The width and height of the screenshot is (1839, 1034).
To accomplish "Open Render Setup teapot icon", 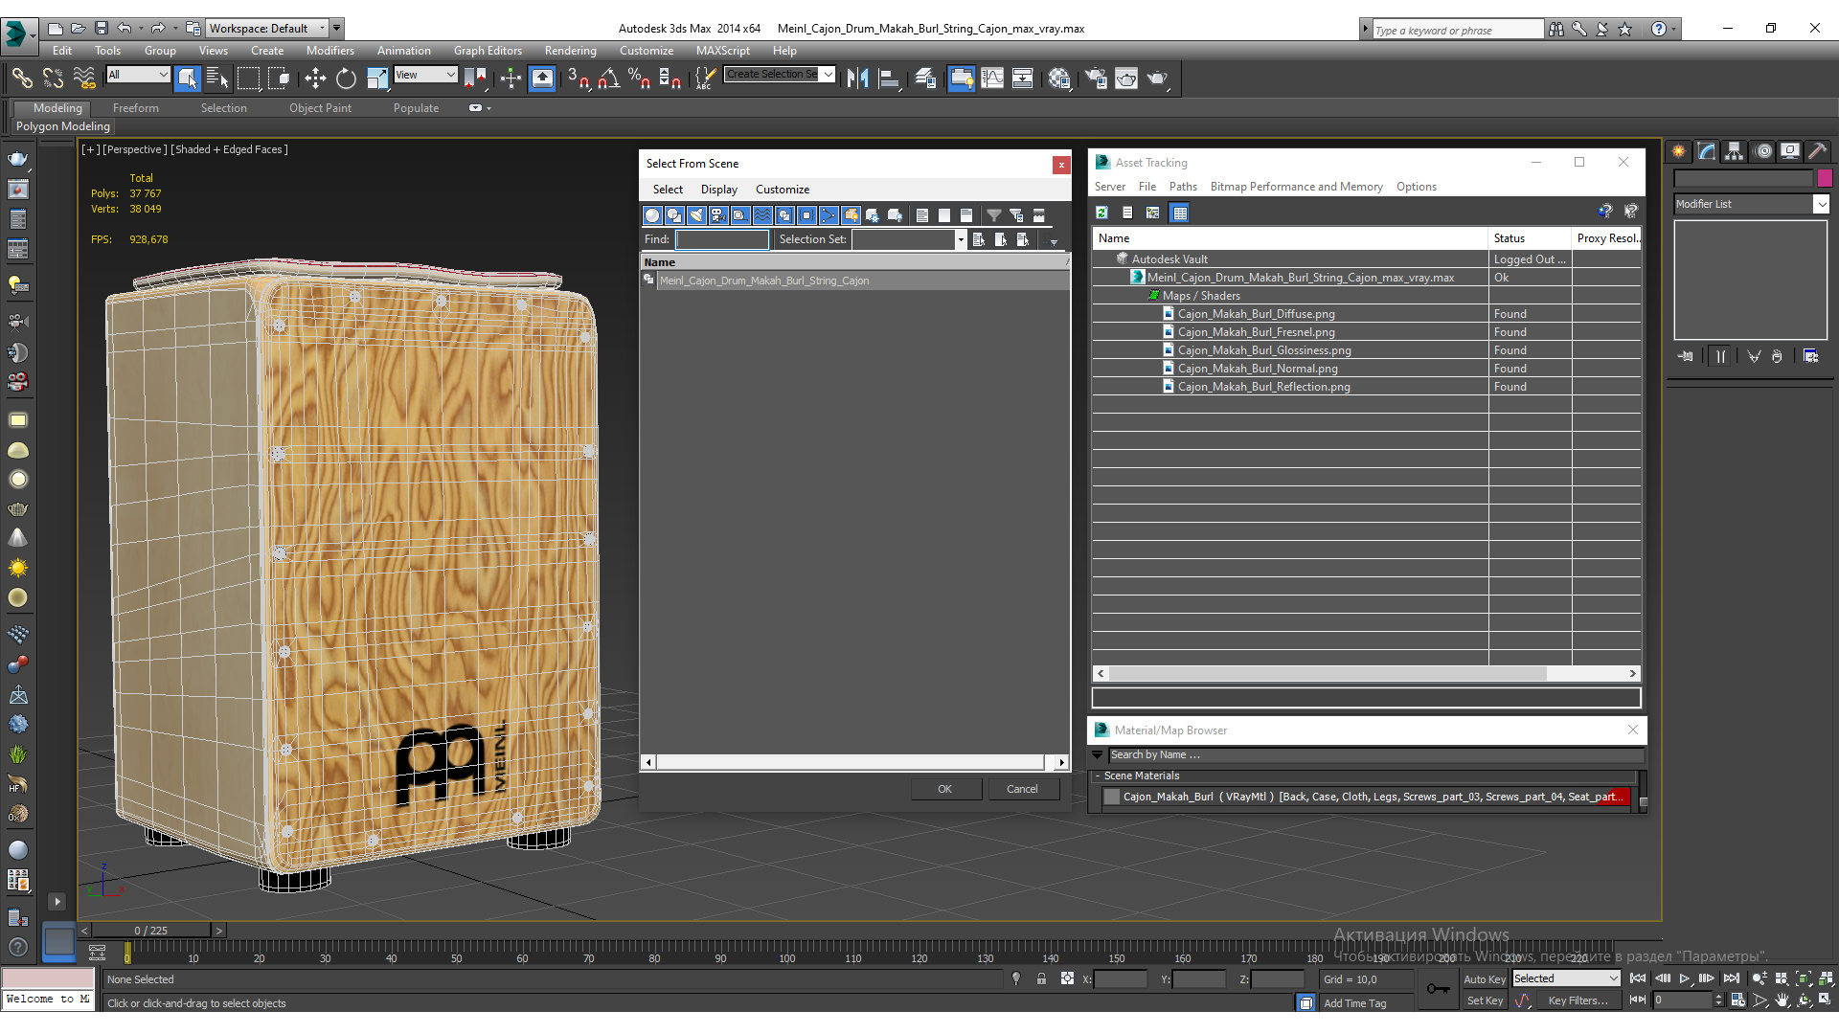I will coord(1095,79).
